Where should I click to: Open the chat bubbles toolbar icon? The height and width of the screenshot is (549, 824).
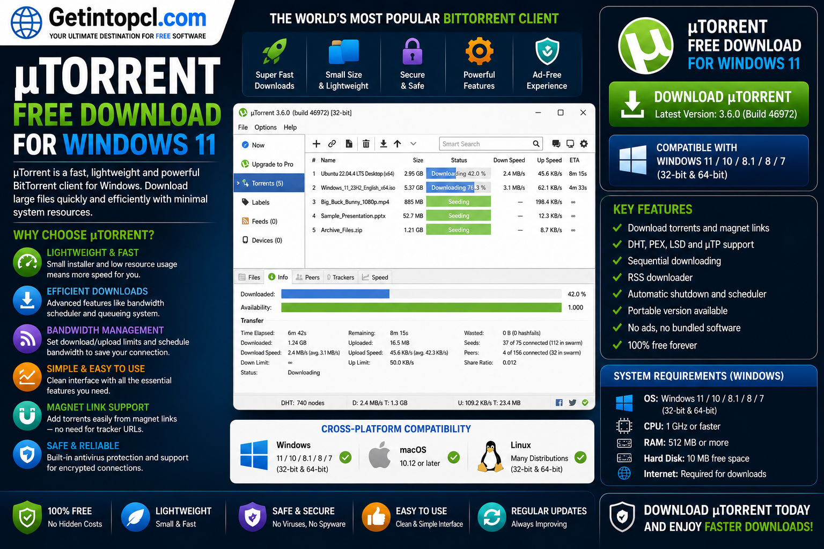click(x=556, y=144)
